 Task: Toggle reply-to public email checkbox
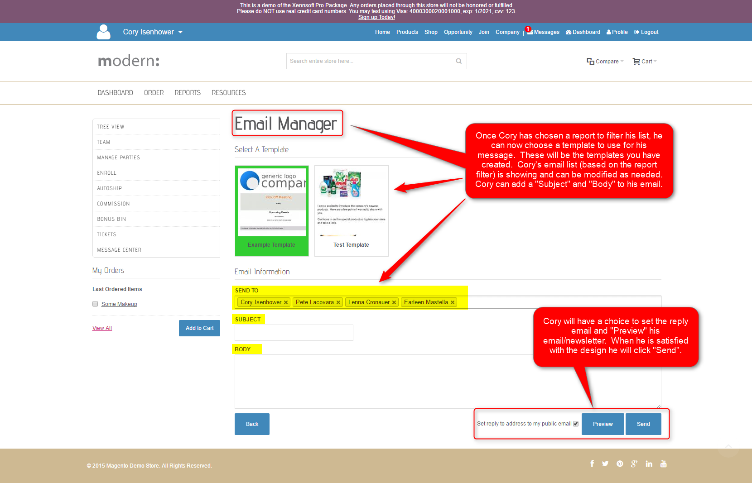[x=576, y=424]
